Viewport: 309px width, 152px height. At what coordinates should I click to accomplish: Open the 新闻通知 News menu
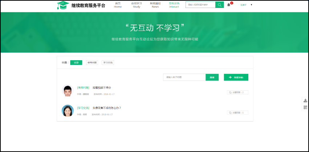tap(155, 5)
